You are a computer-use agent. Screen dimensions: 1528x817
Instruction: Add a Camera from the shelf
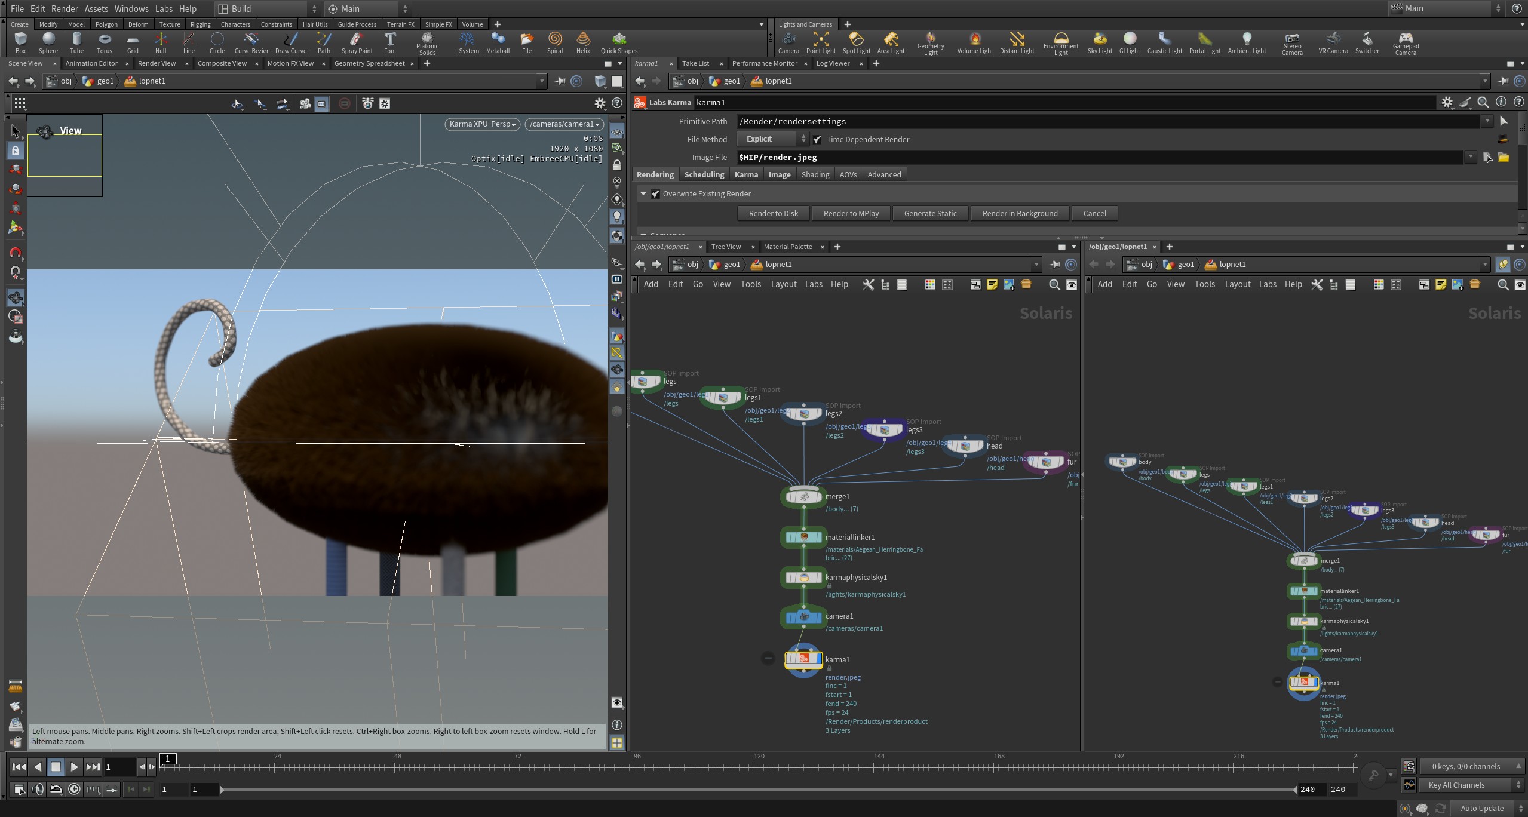click(788, 42)
